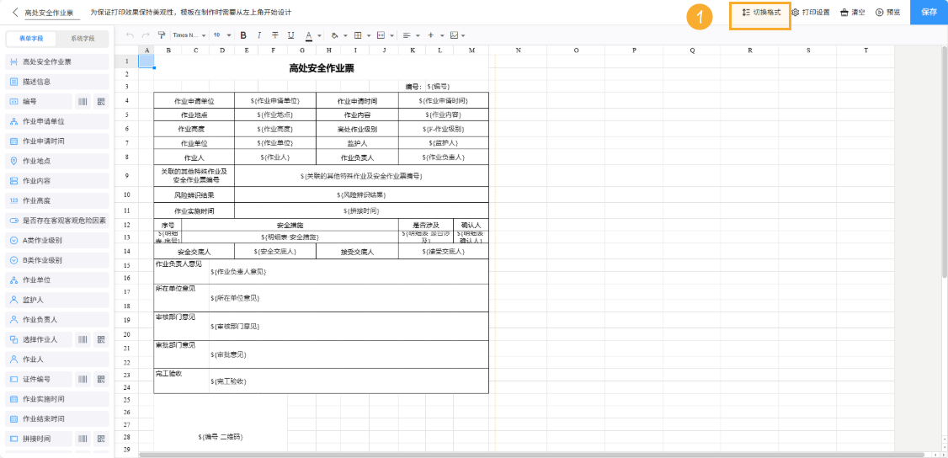Image resolution: width=948 pixels, height=458 pixels.
Task: Select the 监护人 sidebar field
Action: click(57, 300)
